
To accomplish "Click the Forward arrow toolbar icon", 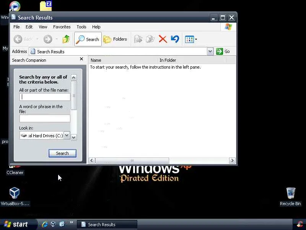I will point(48,39).
